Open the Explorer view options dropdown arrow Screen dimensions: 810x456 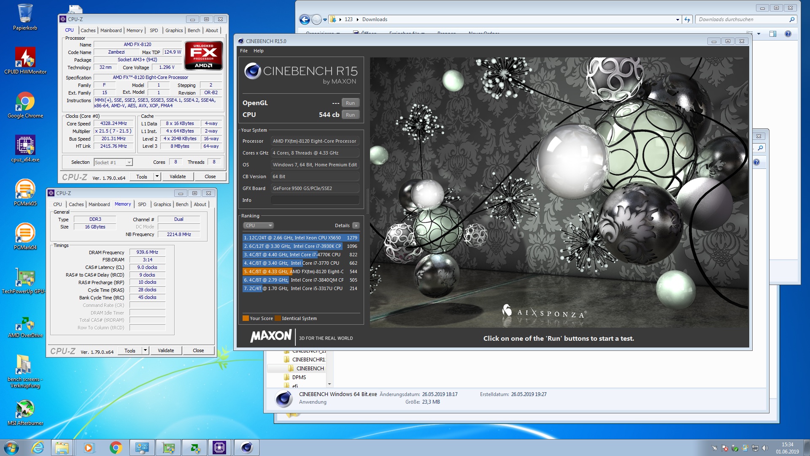[759, 34]
